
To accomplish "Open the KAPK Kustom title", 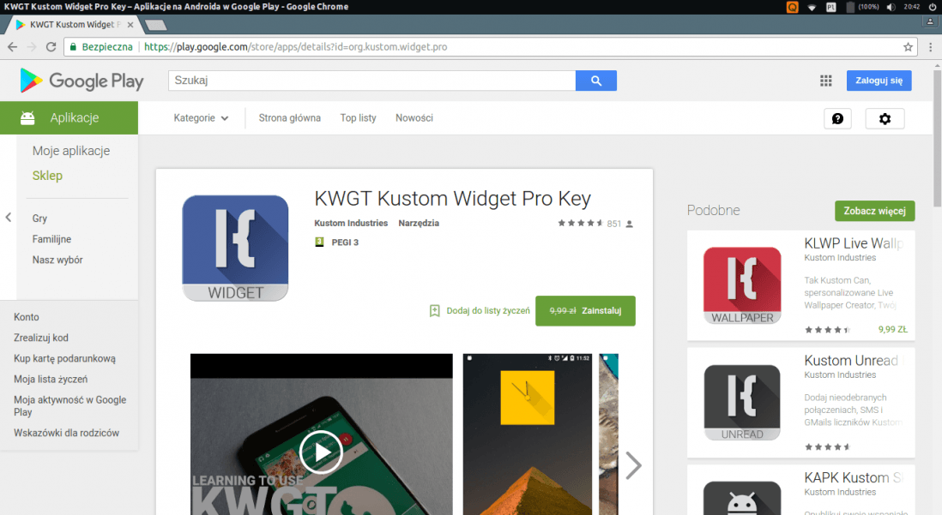I will point(853,477).
